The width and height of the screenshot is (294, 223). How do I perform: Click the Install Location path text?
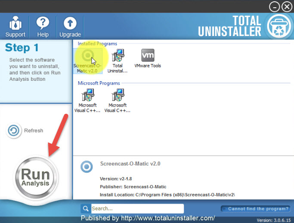point(167,195)
